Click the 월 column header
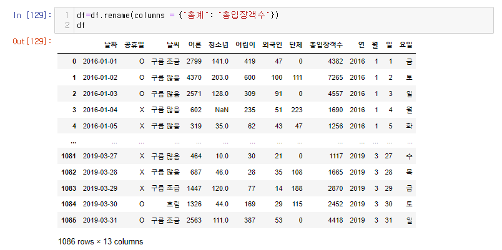The width and height of the screenshot is (502, 250). click(375, 45)
